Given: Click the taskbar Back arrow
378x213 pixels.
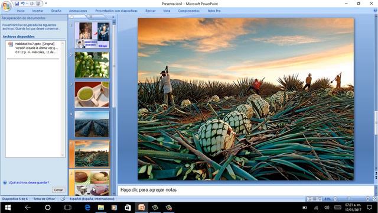Looking at the screenshot, I should pyautogui.click(x=28, y=208).
